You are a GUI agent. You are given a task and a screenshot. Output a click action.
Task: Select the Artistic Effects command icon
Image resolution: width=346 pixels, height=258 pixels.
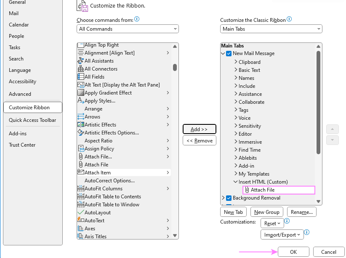(x=80, y=124)
